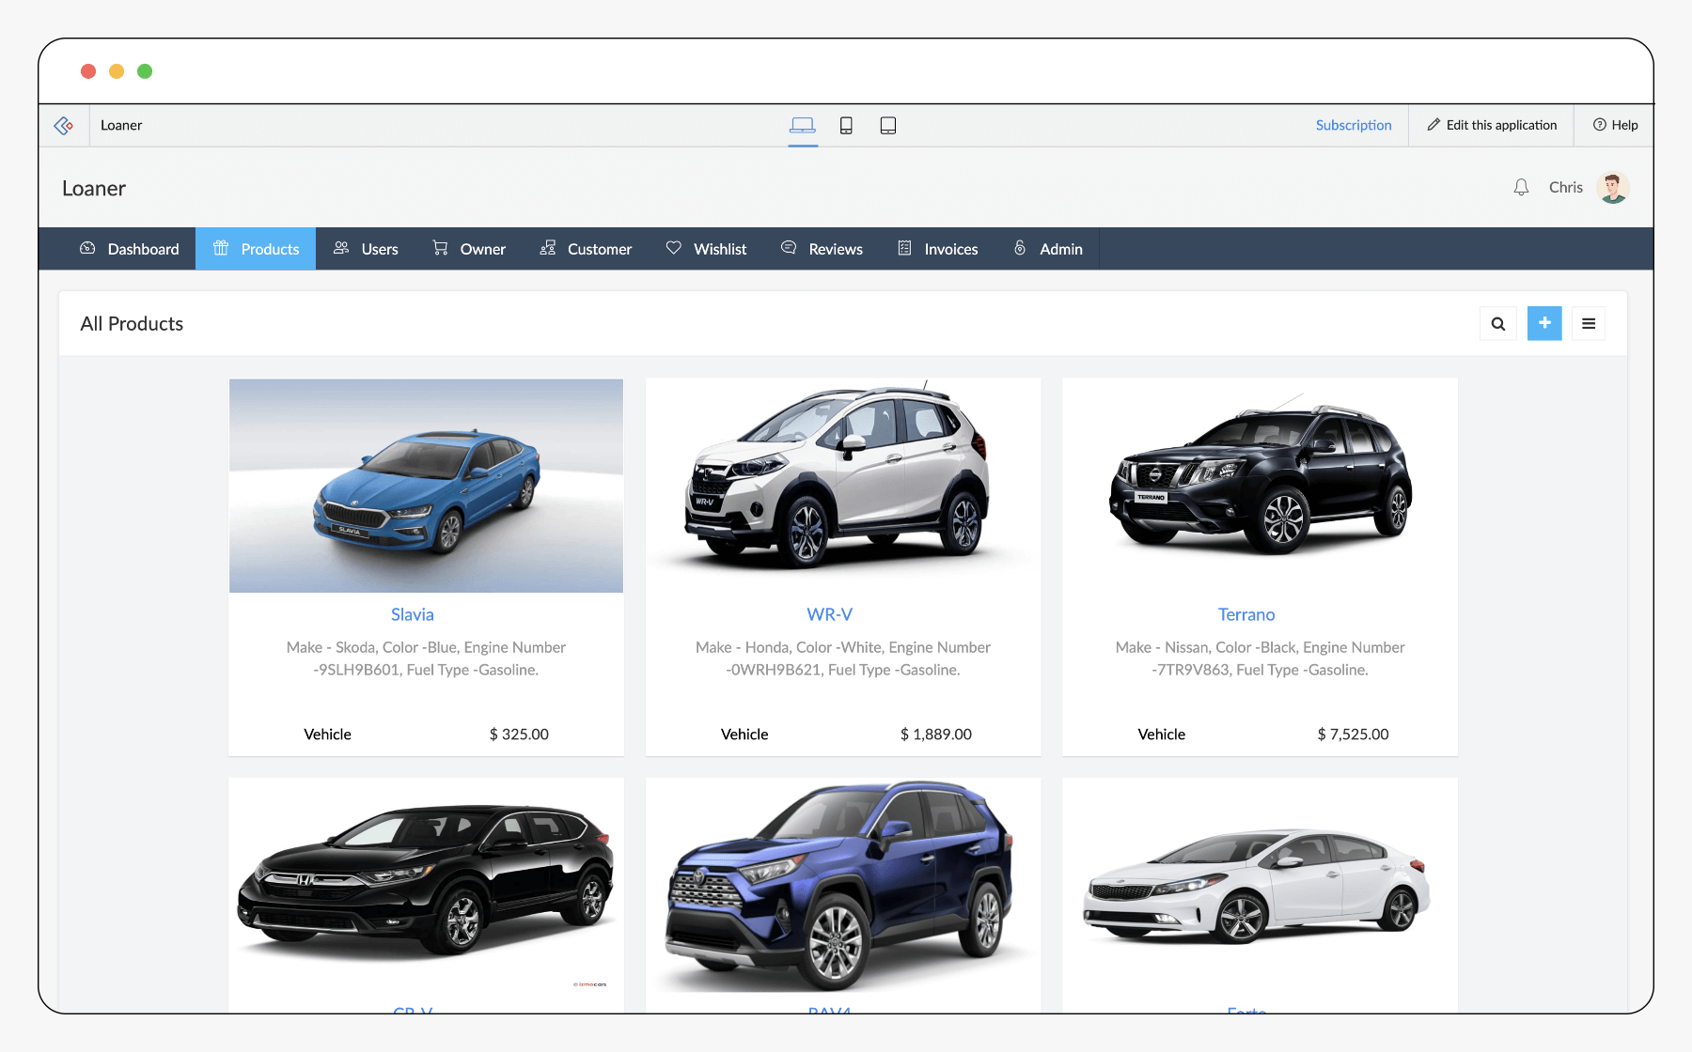Go to the Admin tab
This screenshot has width=1692, height=1052.
(1047, 249)
